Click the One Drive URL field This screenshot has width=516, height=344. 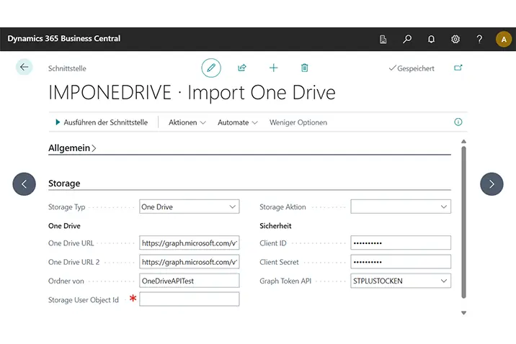coord(190,243)
